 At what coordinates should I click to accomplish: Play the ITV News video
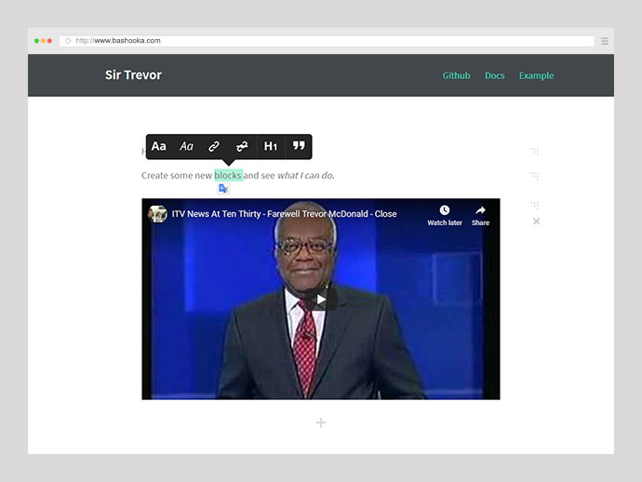[x=321, y=300]
